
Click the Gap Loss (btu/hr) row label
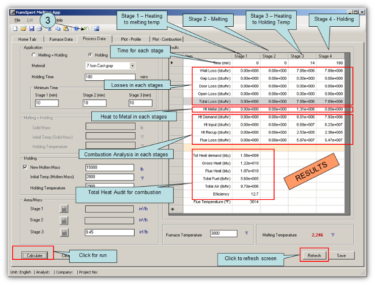(x=215, y=78)
